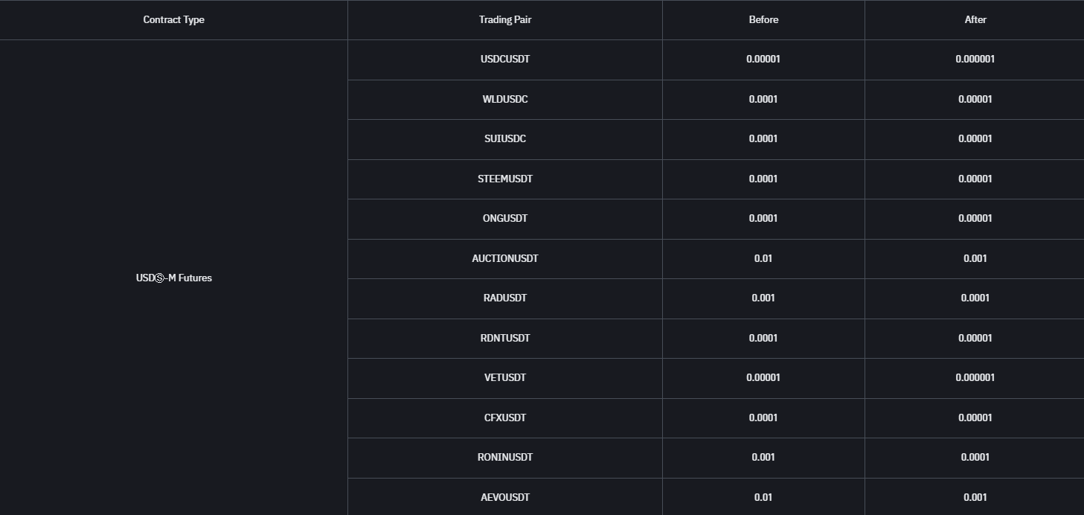Click the Contract Type column header
Viewport: 1084px width, 515px height.
173,20
